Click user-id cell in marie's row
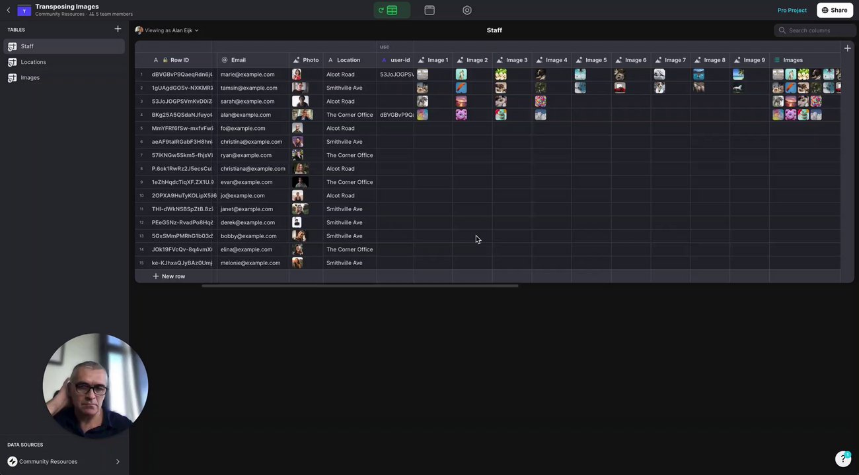Viewport: 859px width, 475px height. (395, 75)
